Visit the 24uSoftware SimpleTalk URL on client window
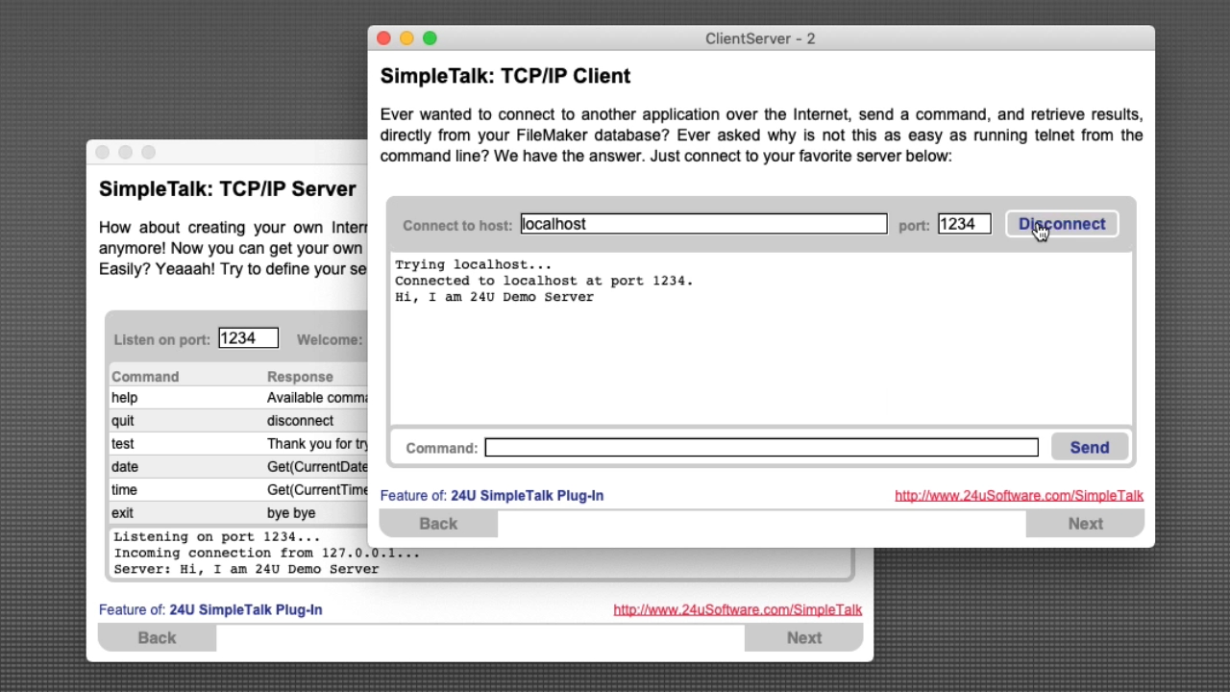Screen dimensions: 1230x692 point(1019,495)
